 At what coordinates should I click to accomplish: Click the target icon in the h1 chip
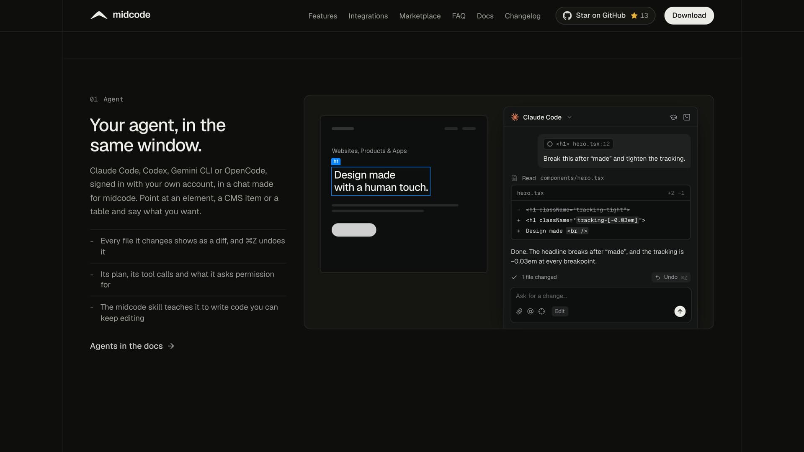coord(550,144)
